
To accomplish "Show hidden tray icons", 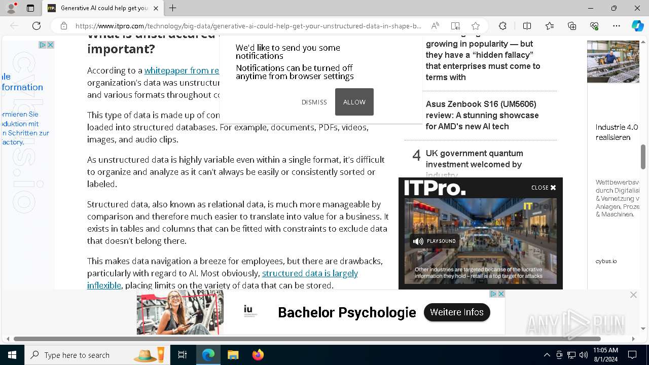I will pyautogui.click(x=547, y=355).
